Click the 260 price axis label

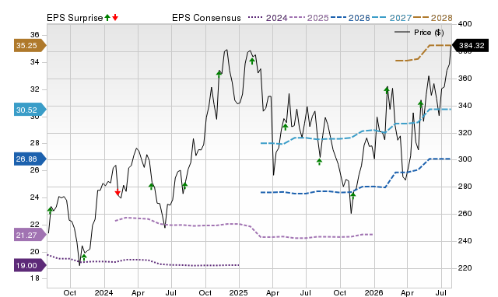click(x=465, y=214)
